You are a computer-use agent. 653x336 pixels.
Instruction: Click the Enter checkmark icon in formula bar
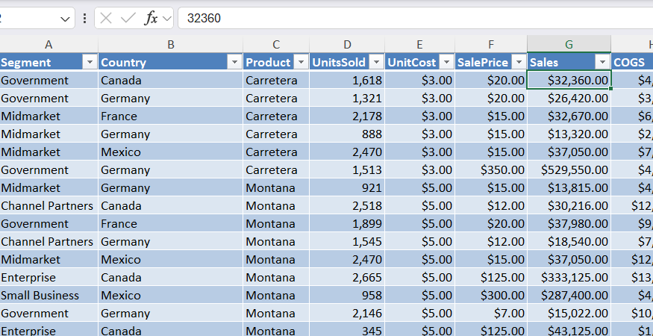[x=128, y=19]
